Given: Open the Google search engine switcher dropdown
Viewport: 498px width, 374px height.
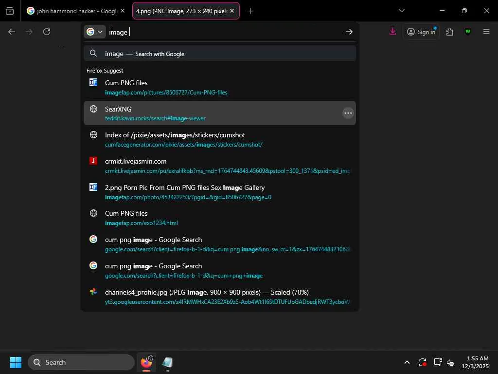Looking at the screenshot, I should click(95, 32).
